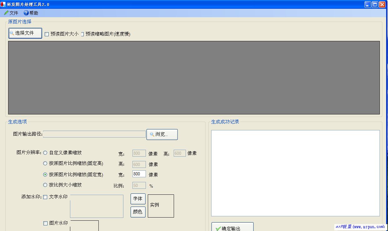Click the application icon in the title bar
This screenshot has width=388, height=231.
[x=3, y=4]
